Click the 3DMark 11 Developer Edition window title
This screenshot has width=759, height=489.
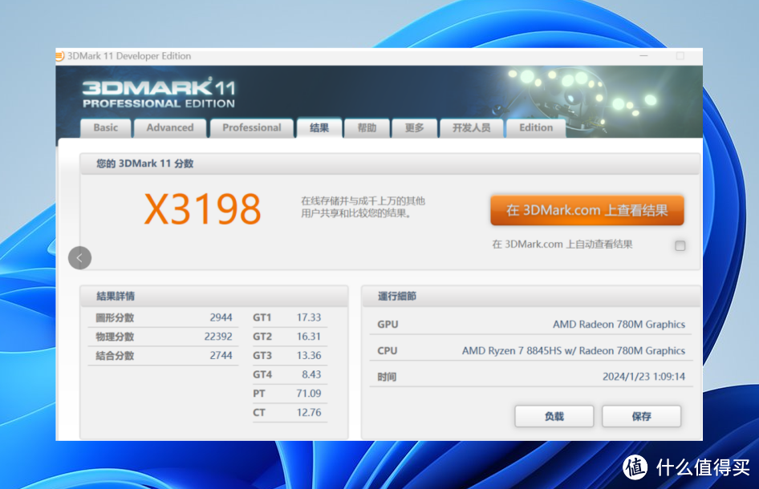pyautogui.click(x=129, y=56)
